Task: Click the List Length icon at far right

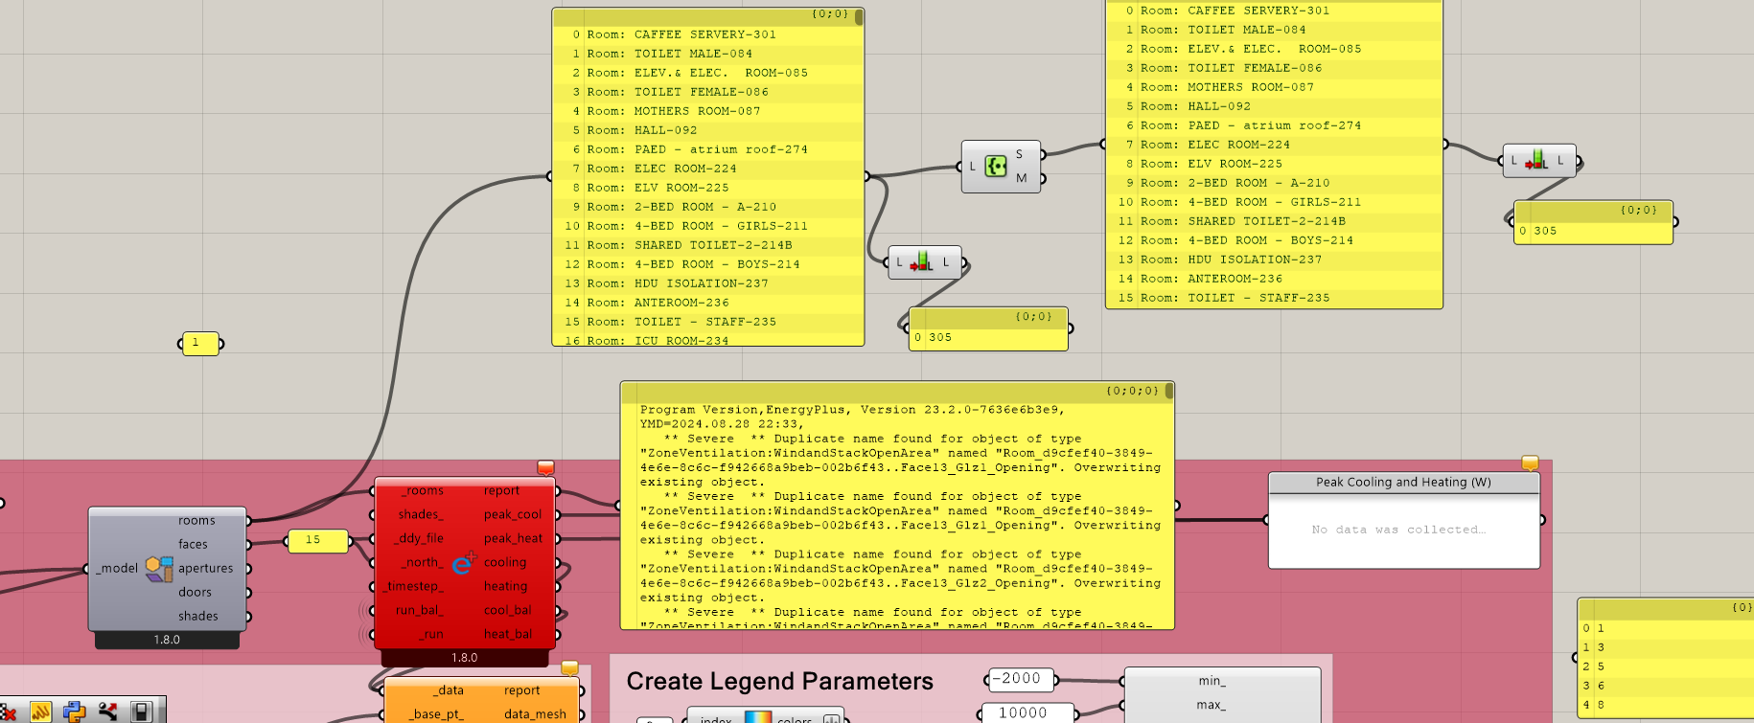Action: click(x=1537, y=161)
